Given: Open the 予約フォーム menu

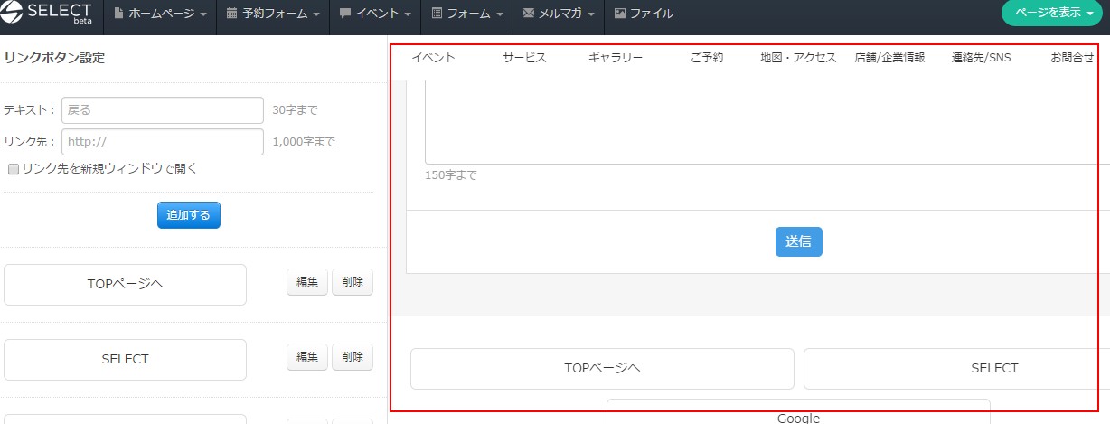Looking at the screenshot, I should click(271, 14).
